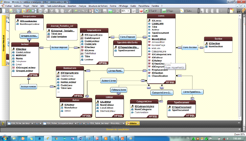
Task: Click the yellow icon at bottom-left of tab bar
Action: (x=3, y=123)
